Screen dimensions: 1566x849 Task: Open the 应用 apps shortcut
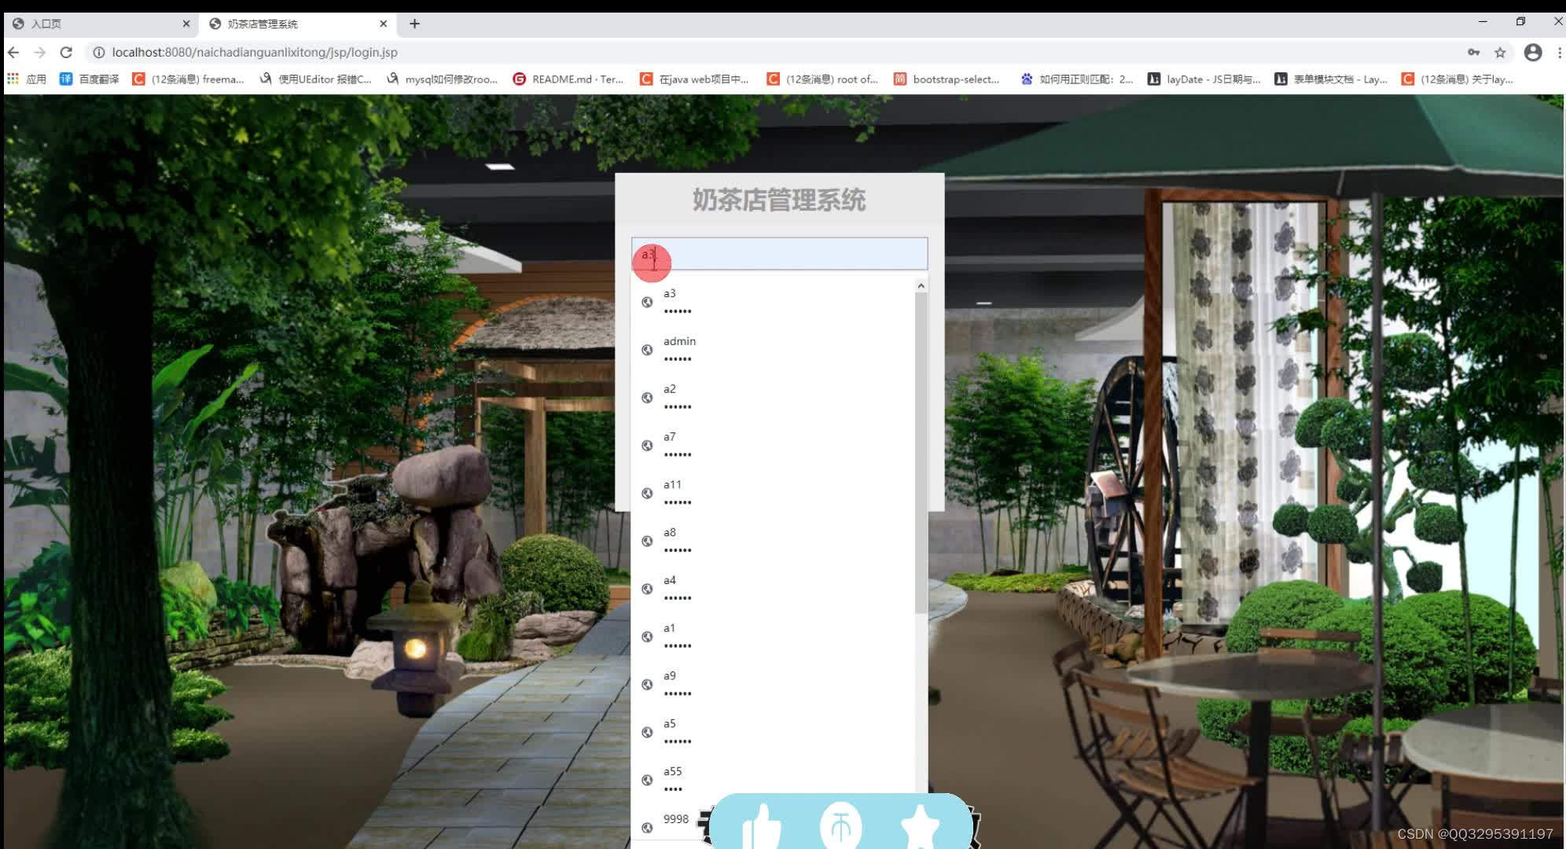pos(27,79)
